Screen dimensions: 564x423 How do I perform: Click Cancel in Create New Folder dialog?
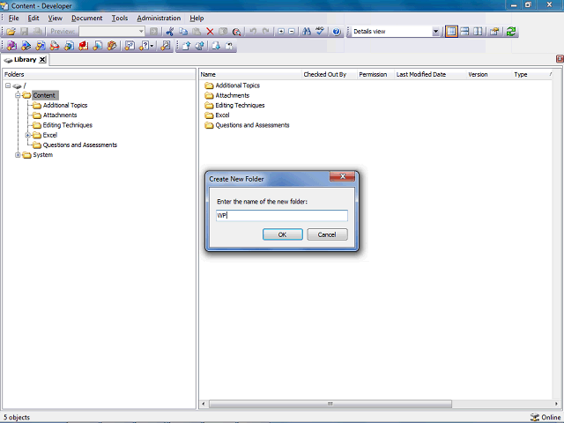(327, 234)
